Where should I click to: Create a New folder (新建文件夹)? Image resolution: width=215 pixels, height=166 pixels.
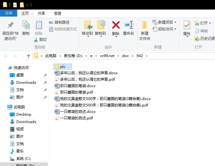145,31
